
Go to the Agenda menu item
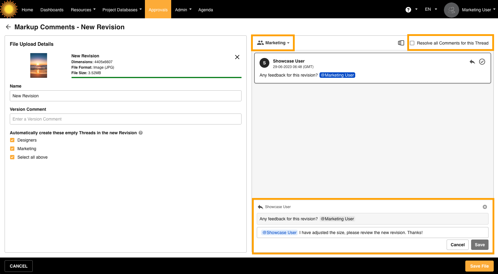pyautogui.click(x=205, y=10)
